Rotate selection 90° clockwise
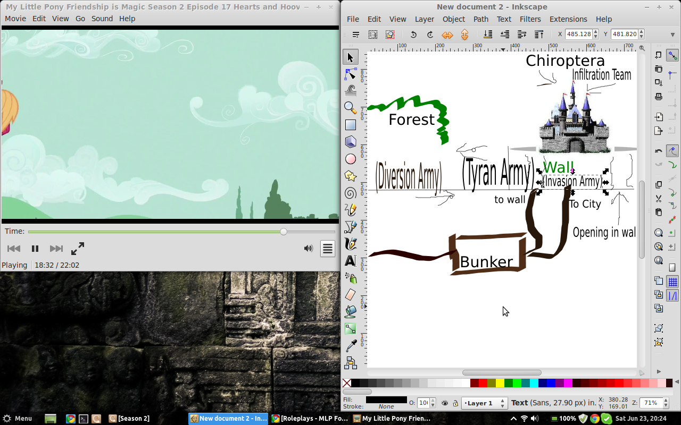This screenshot has width=681, height=425. click(x=430, y=35)
